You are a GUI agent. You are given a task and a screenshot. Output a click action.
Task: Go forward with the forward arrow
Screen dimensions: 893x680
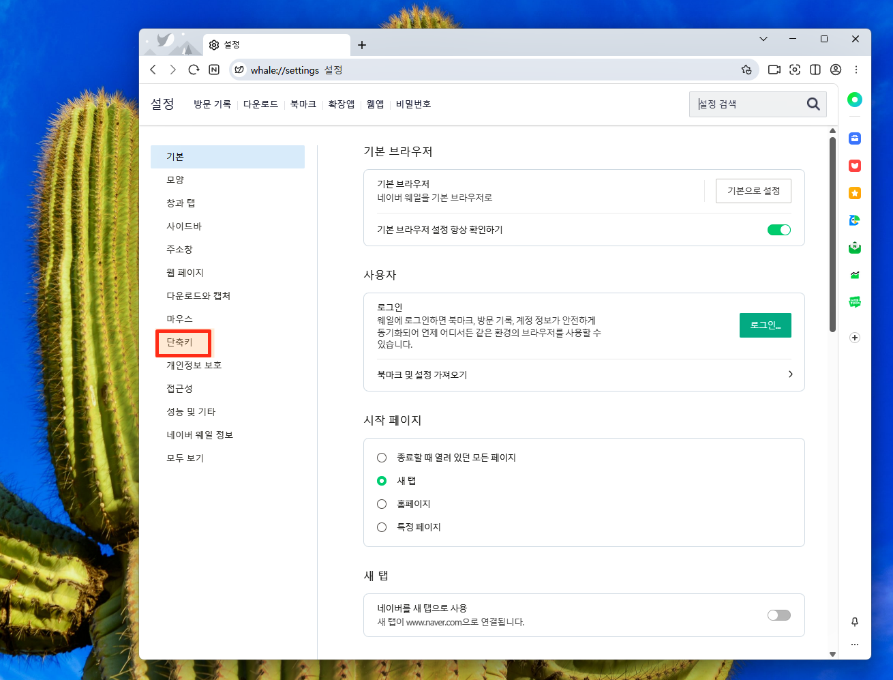[173, 70]
